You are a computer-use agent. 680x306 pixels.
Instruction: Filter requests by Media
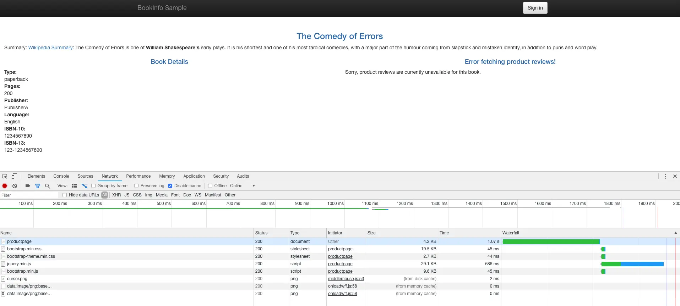pyautogui.click(x=162, y=195)
